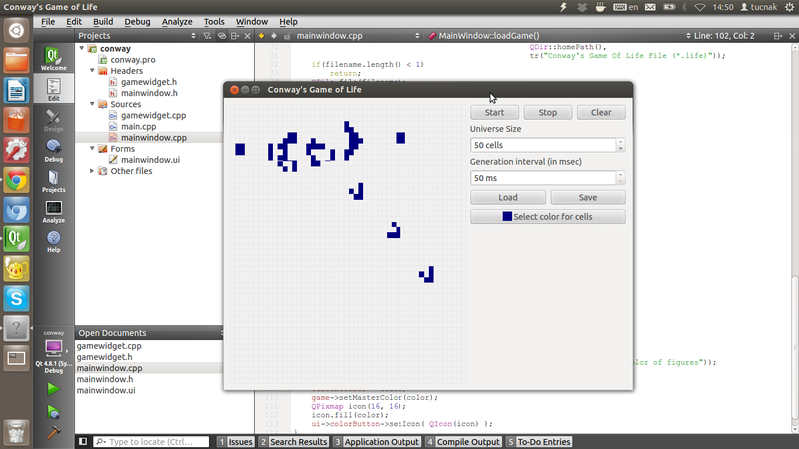The image size is (799, 449).
Task: Toggle sidebar visibility in status bar
Action: [83, 441]
